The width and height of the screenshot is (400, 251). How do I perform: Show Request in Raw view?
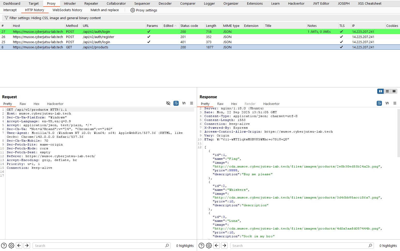tap(23, 104)
